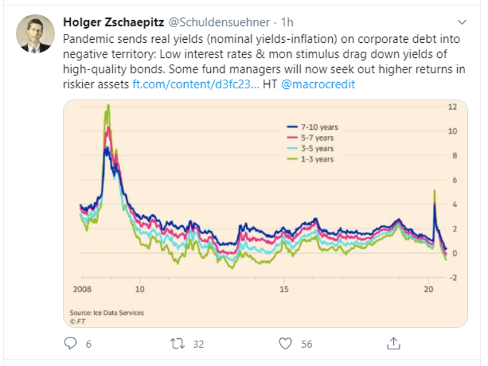Click the FT copyright mark on the chart
The height and width of the screenshot is (366, 488).
[x=79, y=321]
